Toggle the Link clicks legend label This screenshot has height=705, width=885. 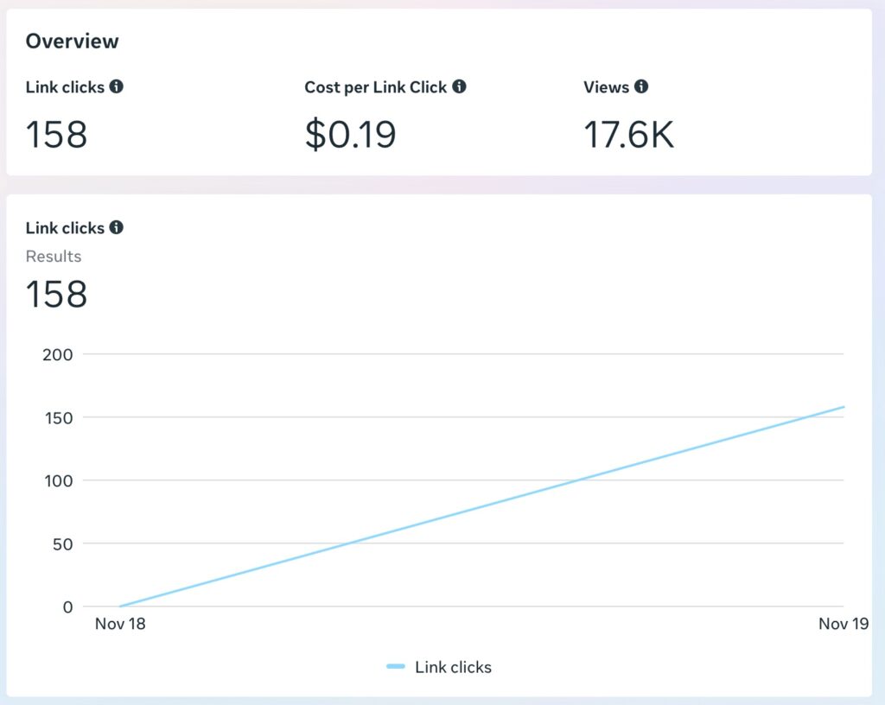click(x=453, y=667)
